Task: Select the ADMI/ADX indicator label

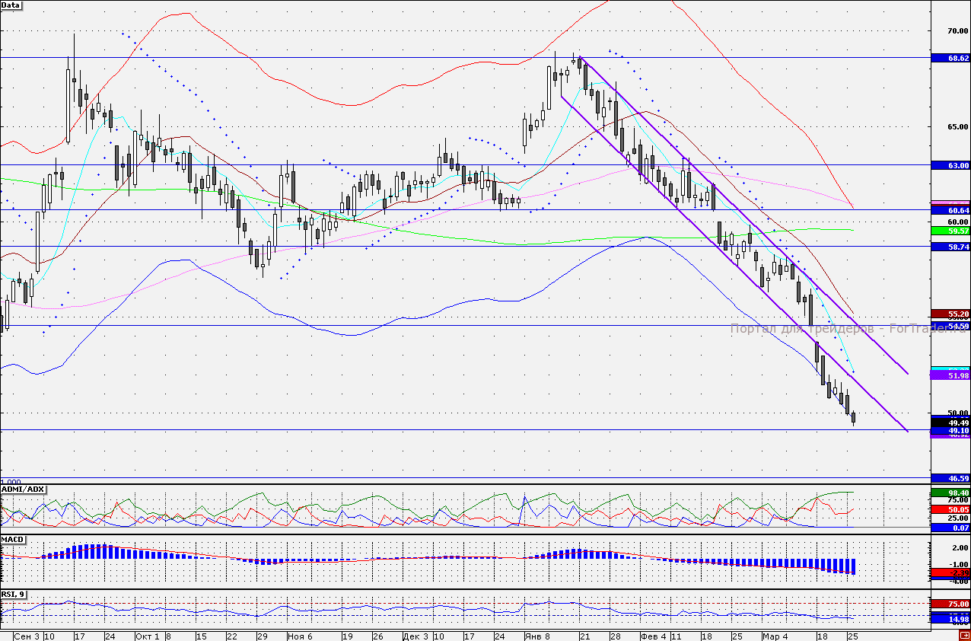Action: coord(24,489)
